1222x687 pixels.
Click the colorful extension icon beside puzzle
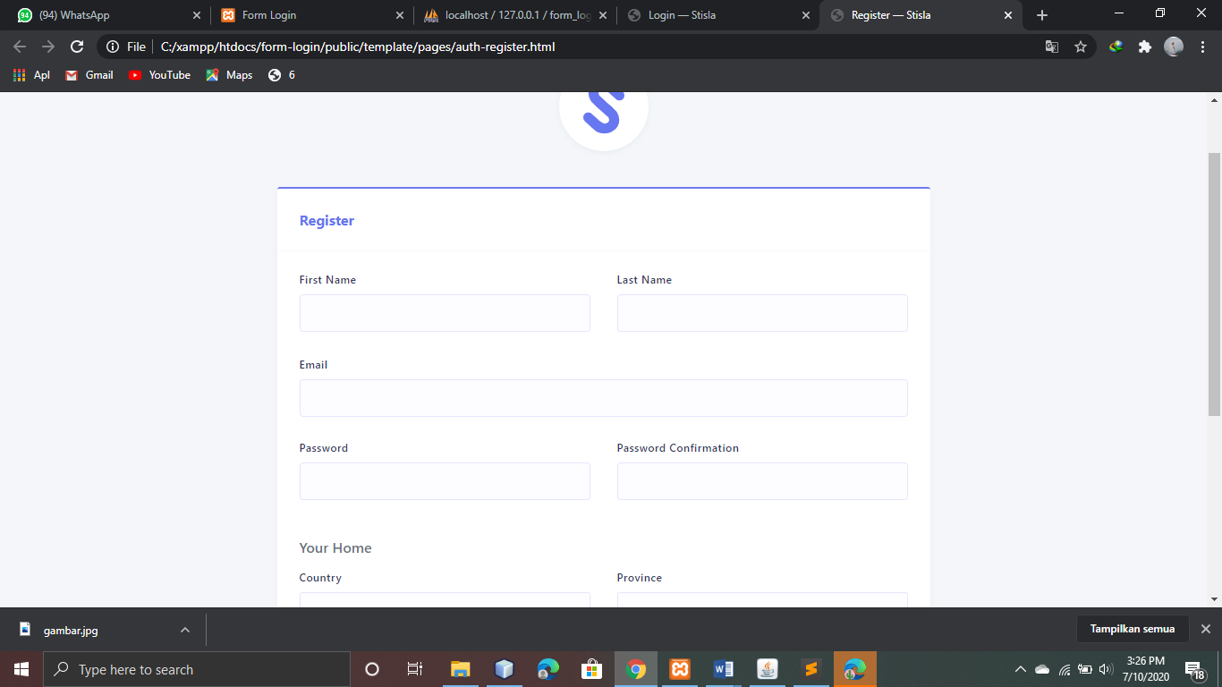click(1116, 47)
